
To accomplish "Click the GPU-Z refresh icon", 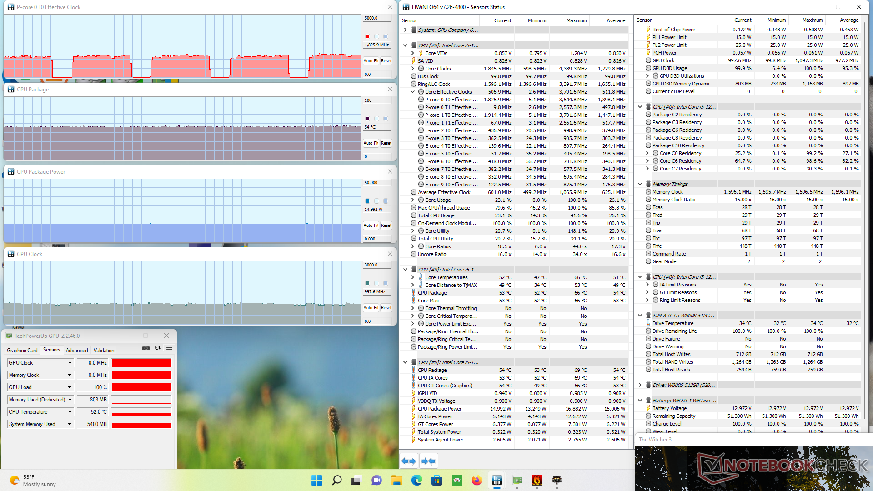I will point(157,348).
